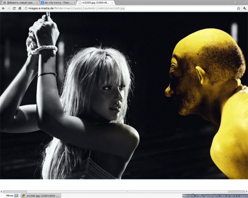This screenshot has height=198, width=248.
Task: Click the browser Back arrow
Action: point(3,8)
